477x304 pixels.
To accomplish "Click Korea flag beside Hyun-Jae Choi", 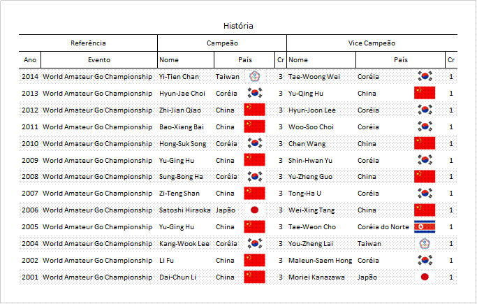I will click(x=255, y=93).
